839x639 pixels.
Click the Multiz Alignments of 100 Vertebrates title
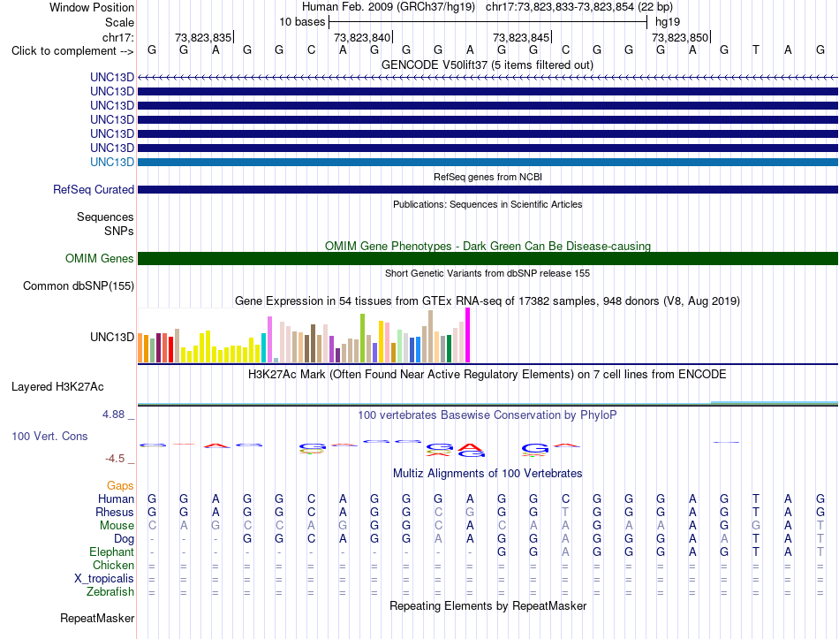pyautogui.click(x=488, y=474)
